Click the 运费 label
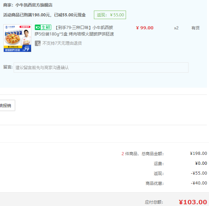This screenshot has height=206, width=209. click(x=159, y=164)
